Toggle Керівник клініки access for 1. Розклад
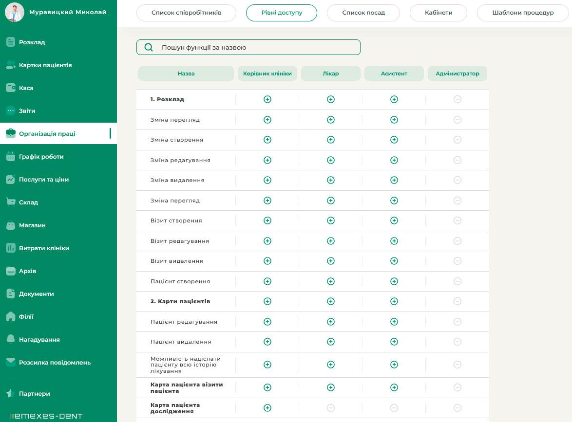Screen dimensions: 572x422 point(267,99)
